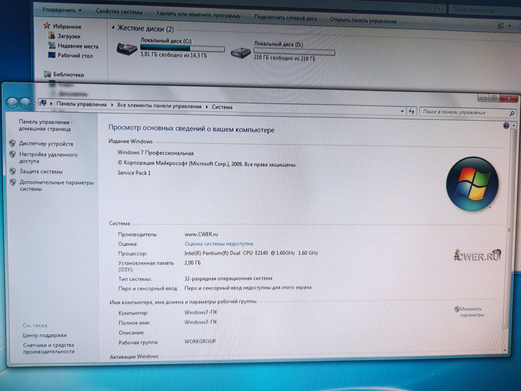Click Оценка системы недоступна link
This screenshot has height=391, width=521.
219,243
